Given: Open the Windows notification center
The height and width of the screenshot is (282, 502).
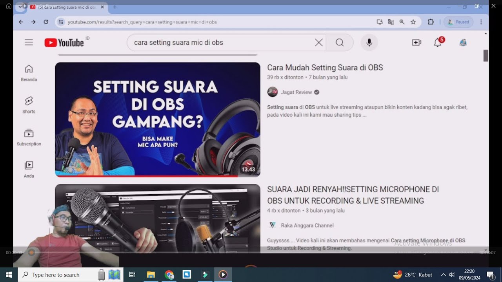Looking at the screenshot, I should point(490,275).
